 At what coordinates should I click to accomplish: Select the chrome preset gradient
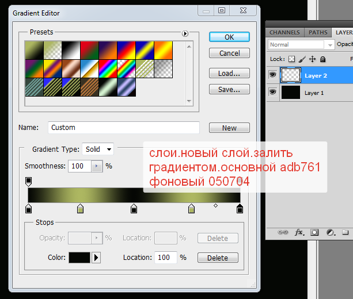[x=90, y=69]
